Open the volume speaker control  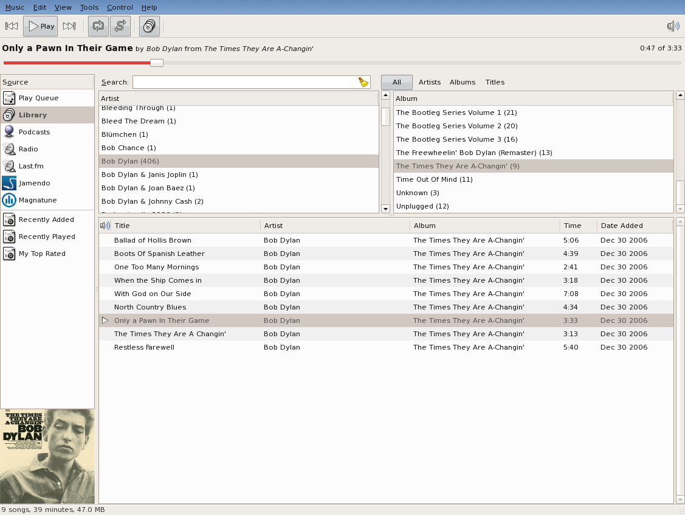[x=673, y=26]
